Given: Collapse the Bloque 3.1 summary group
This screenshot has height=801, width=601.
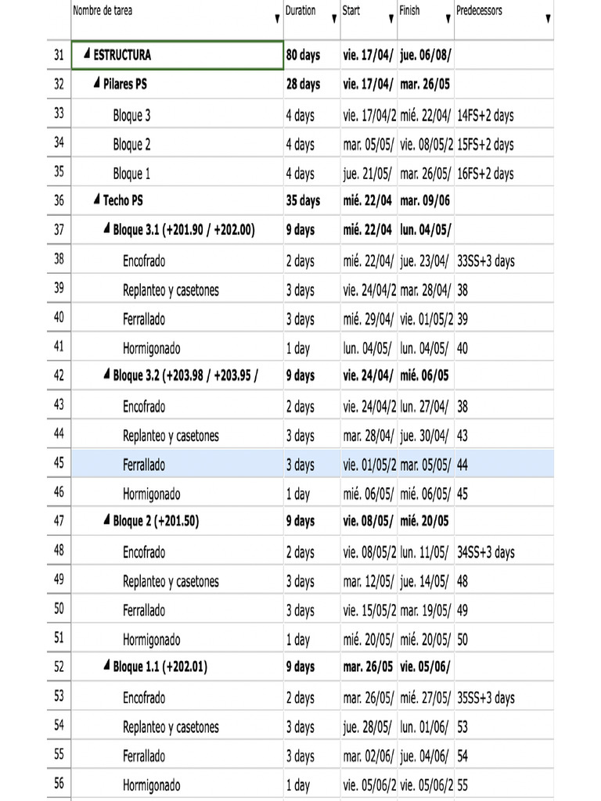Looking at the screenshot, I should [106, 229].
